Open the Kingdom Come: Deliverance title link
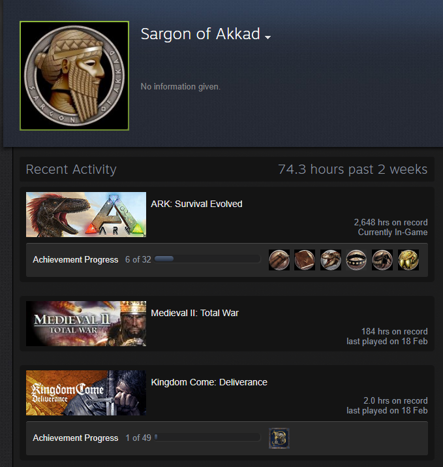Image resolution: width=443 pixels, height=467 pixels. click(209, 382)
